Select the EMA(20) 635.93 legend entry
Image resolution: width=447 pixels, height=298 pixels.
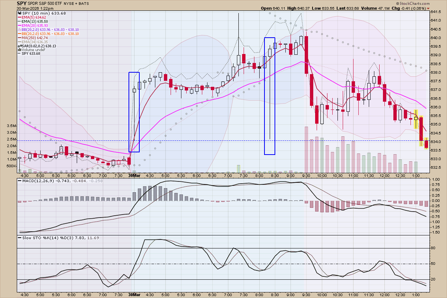click(35, 25)
